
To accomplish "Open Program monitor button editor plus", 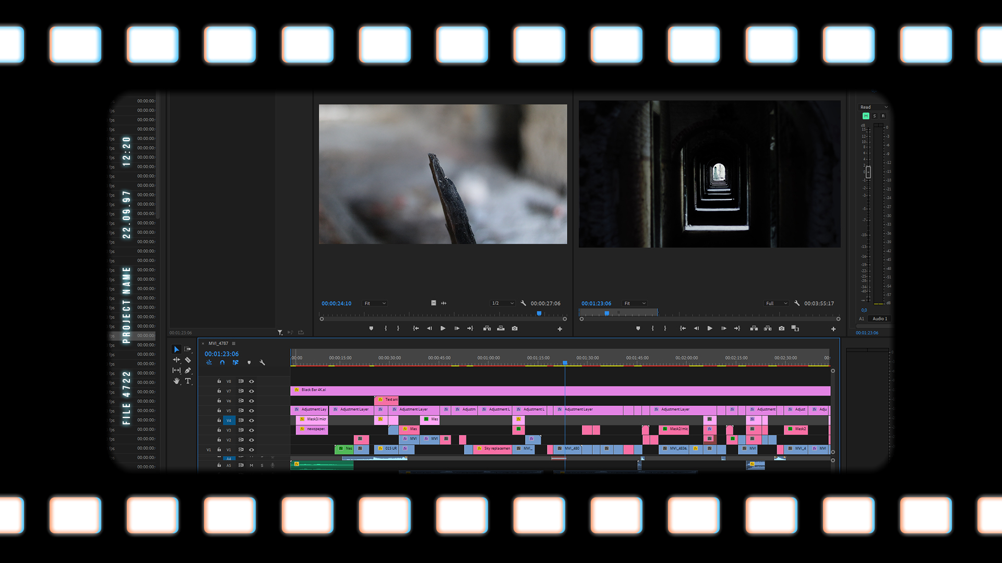I will click(833, 329).
